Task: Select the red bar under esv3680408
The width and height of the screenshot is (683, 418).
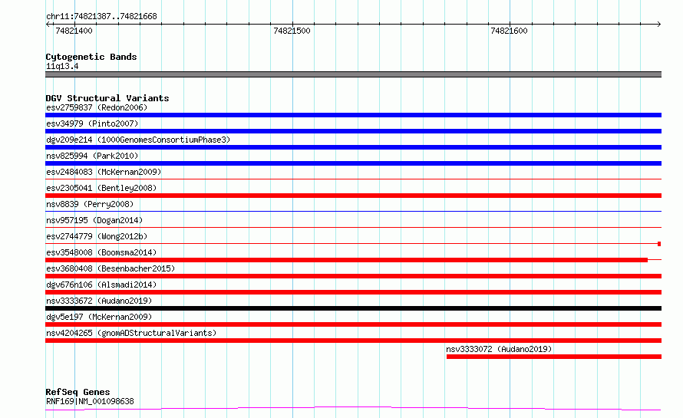Action: [x=353, y=276]
